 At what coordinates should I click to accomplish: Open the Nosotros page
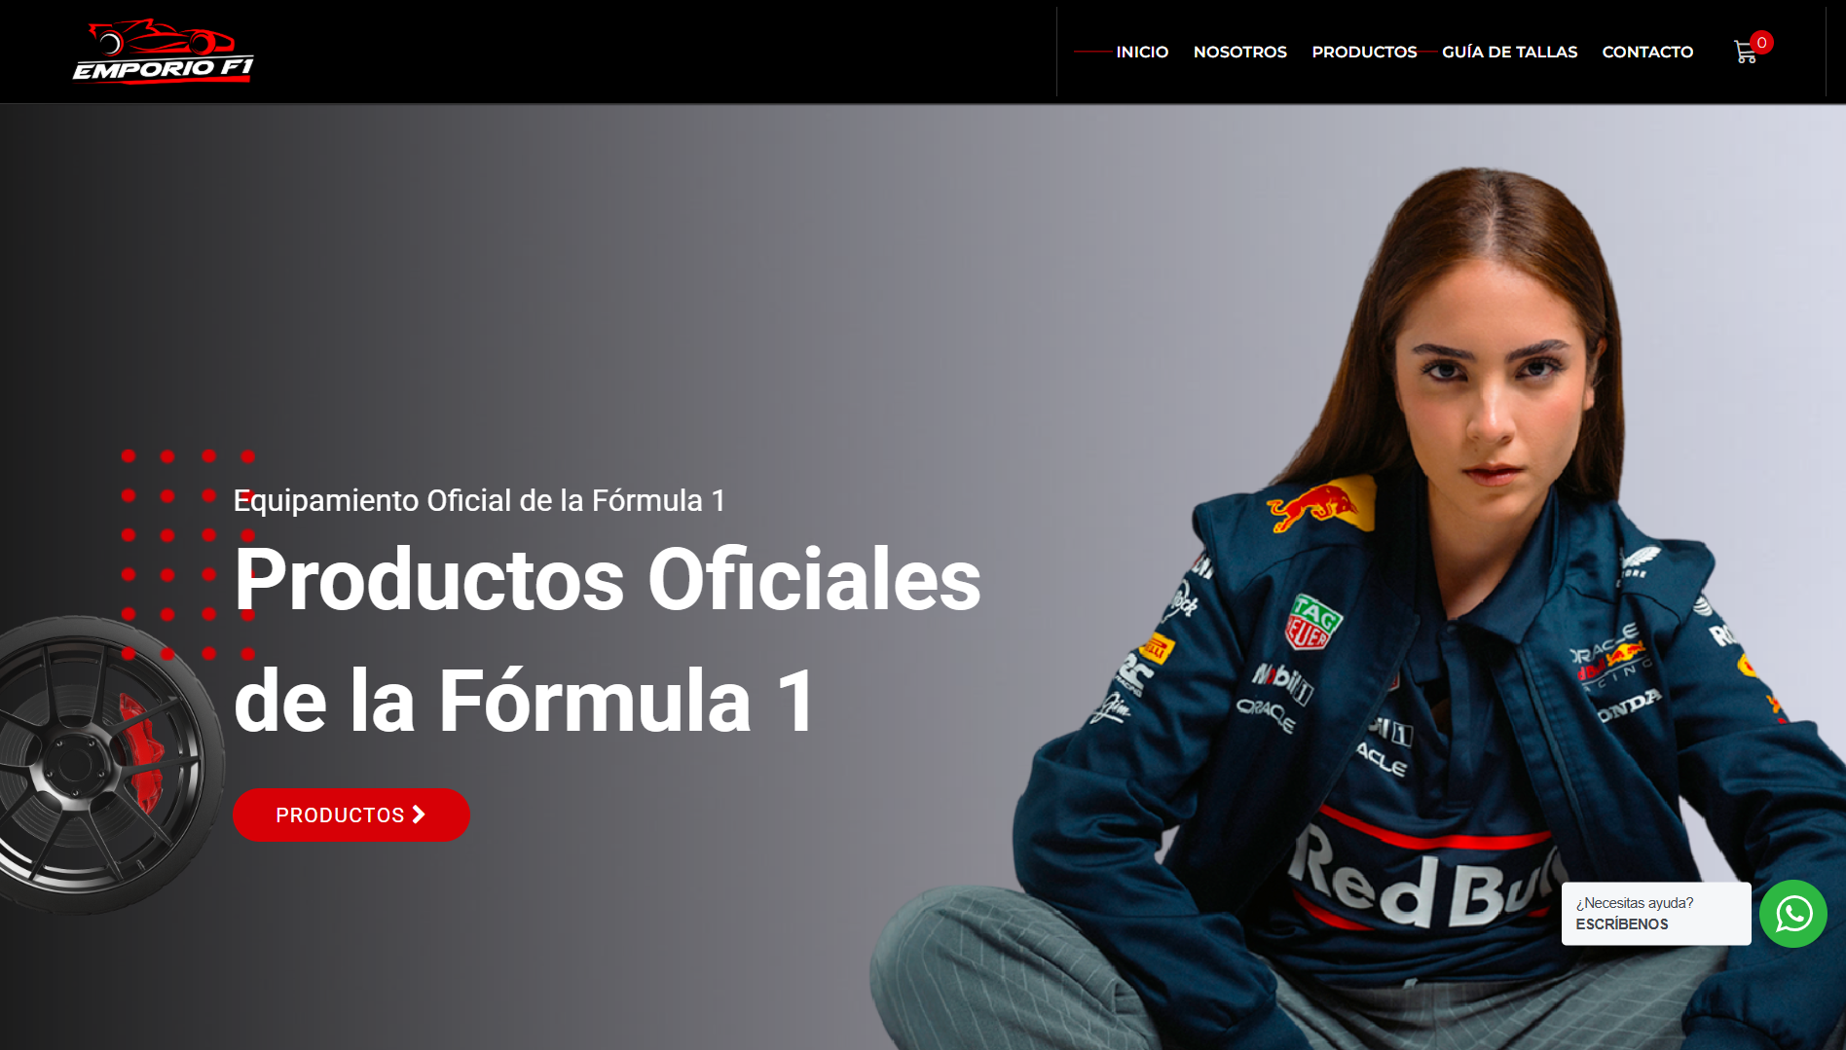[1239, 52]
